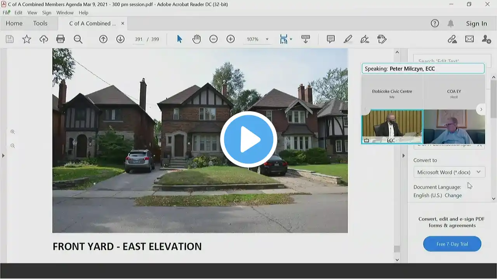This screenshot has width=497, height=279.
Task: Collapse the right tools pane arrow
Action: pos(403,155)
